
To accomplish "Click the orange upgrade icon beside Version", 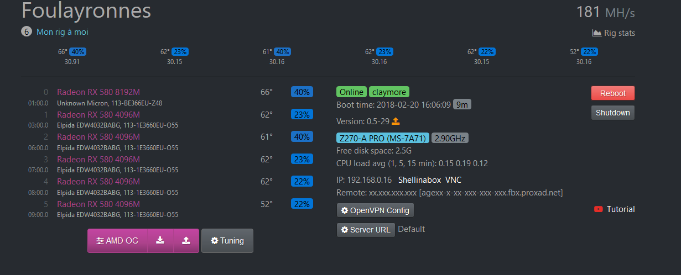I will point(396,121).
